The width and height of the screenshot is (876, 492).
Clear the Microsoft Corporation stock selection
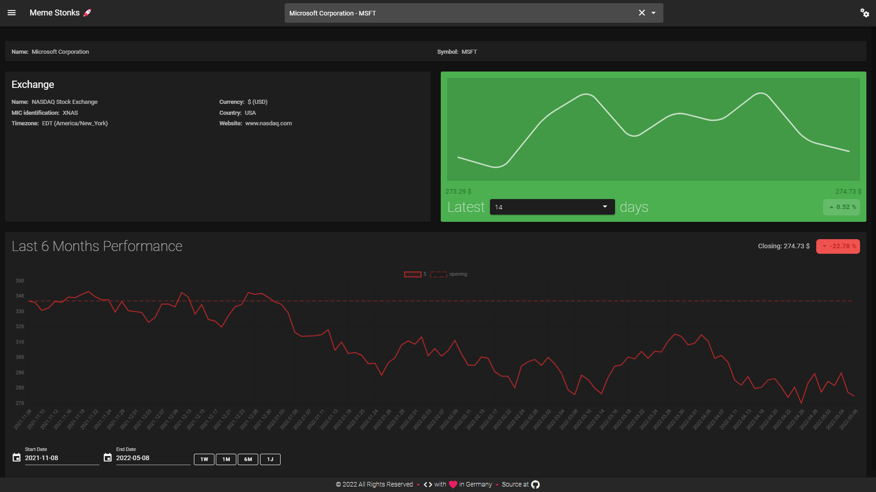(x=641, y=13)
